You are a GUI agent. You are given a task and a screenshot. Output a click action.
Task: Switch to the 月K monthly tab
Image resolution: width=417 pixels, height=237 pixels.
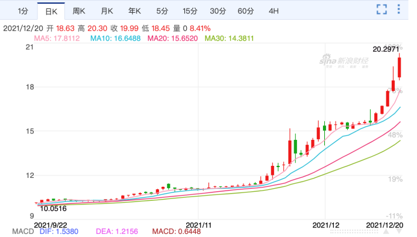coord(107,11)
